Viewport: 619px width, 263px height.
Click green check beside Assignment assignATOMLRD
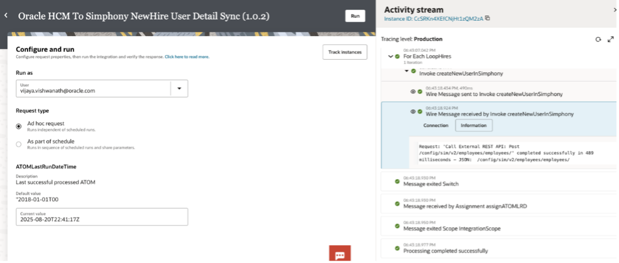click(397, 203)
